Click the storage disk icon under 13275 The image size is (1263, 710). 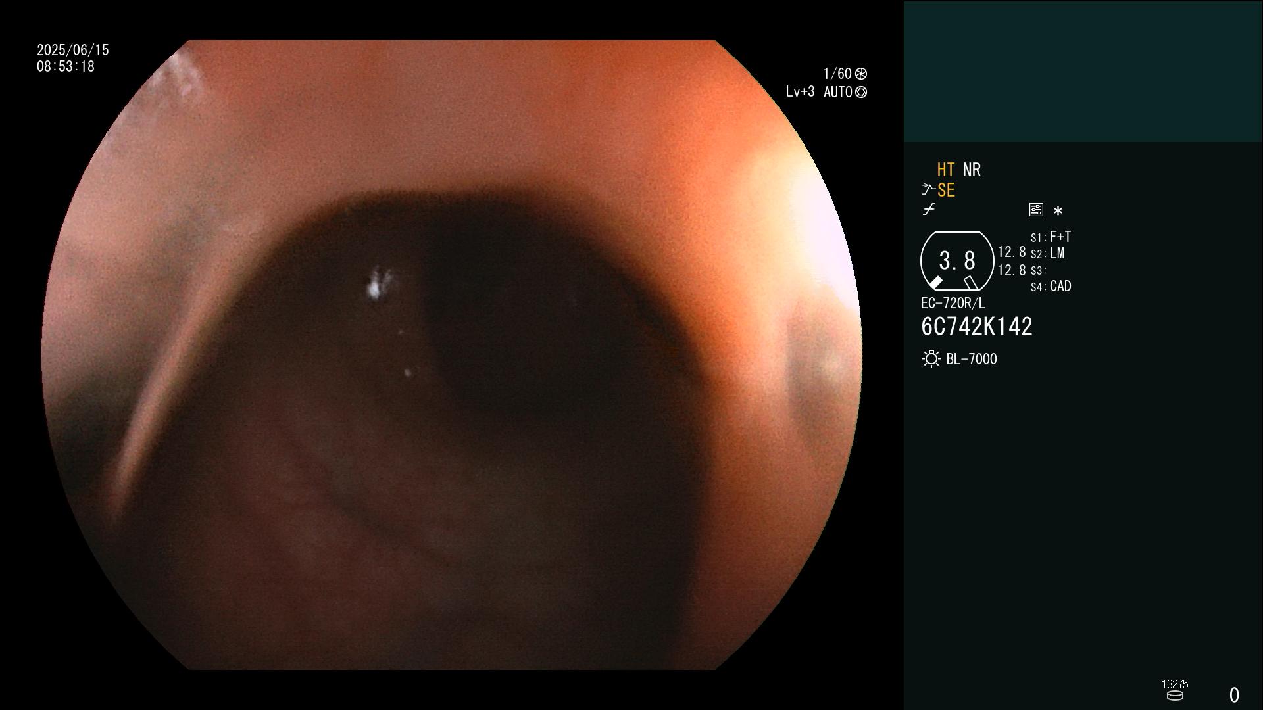click(x=1175, y=696)
